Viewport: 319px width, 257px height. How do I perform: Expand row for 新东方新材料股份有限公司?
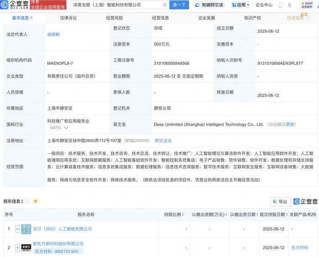click(17, 247)
